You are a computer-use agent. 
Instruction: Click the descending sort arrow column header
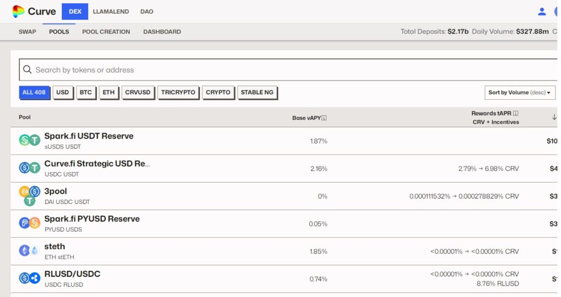(x=554, y=117)
